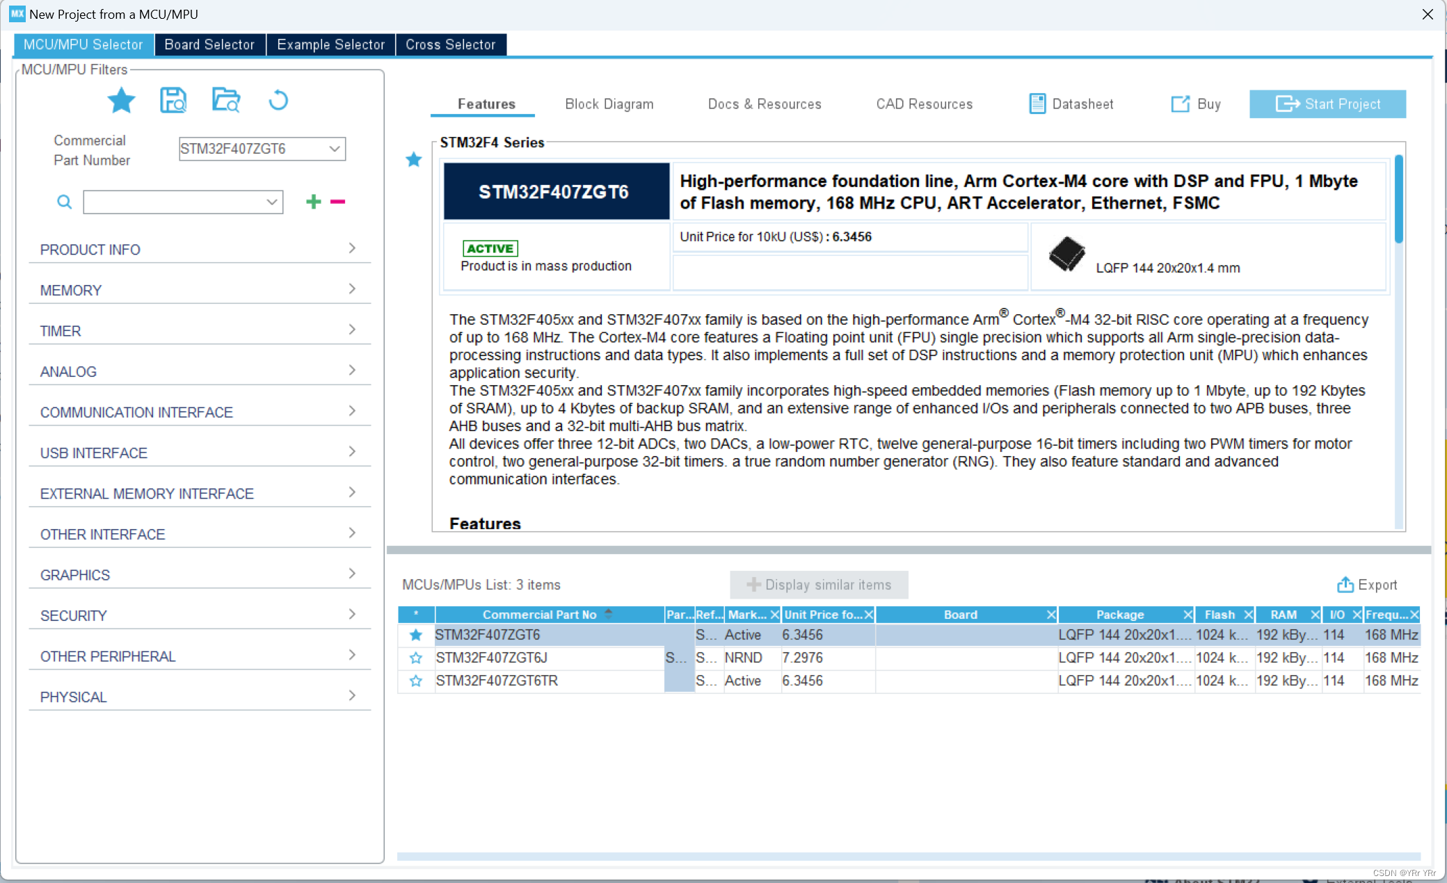Open the Datasheet document icon
This screenshot has width=1447, height=883.
[x=1037, y=104]
